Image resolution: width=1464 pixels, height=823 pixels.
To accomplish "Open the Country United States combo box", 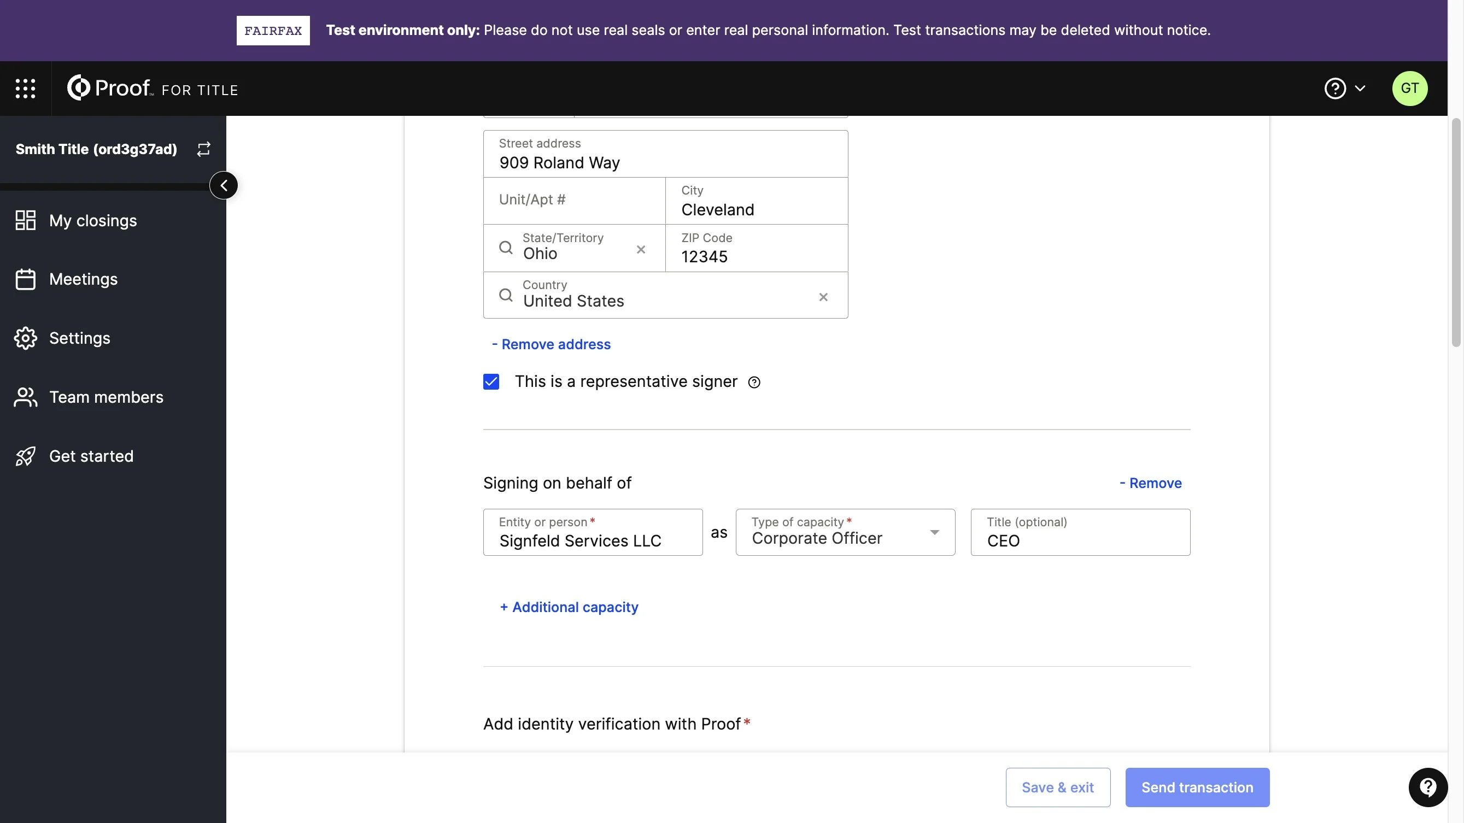I will (665, 295).
